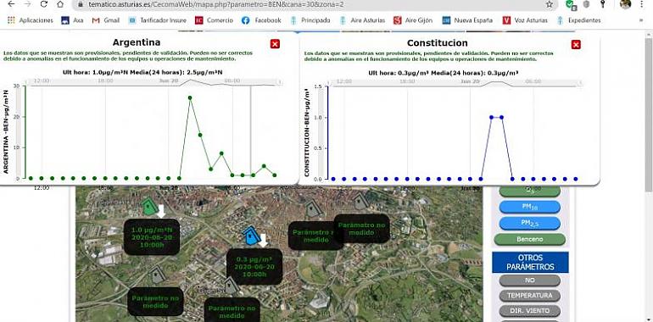The height and width of the screenshot is (322, 653).
Task: Open the Chrome profile avatar
Action: click(625, 4)
